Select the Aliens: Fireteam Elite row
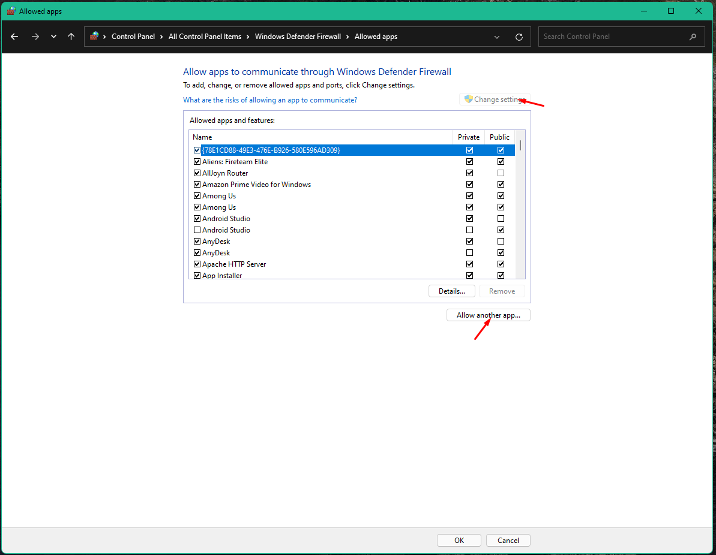The image size is (716, 555). [x=352, y=161]
